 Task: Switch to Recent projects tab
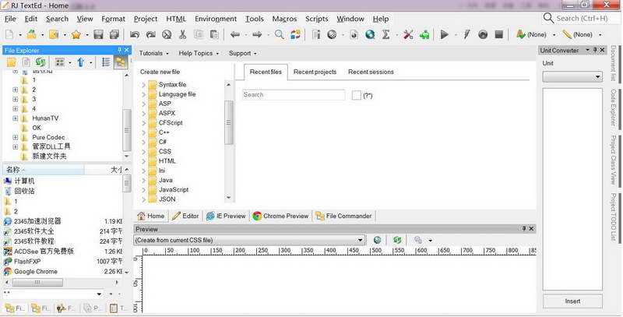point(315,72)
